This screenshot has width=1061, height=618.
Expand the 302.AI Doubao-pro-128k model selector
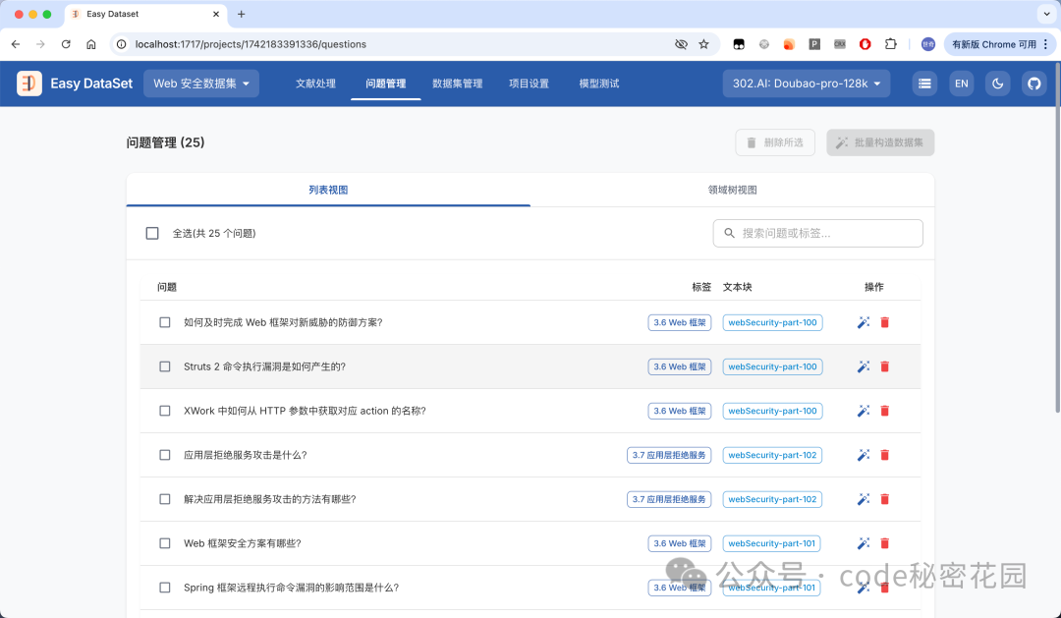click(x=806, y=84)
